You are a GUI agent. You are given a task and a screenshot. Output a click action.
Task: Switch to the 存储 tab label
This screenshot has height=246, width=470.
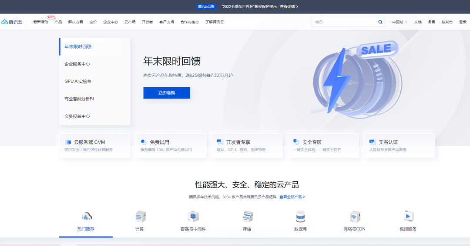(247, 229)
